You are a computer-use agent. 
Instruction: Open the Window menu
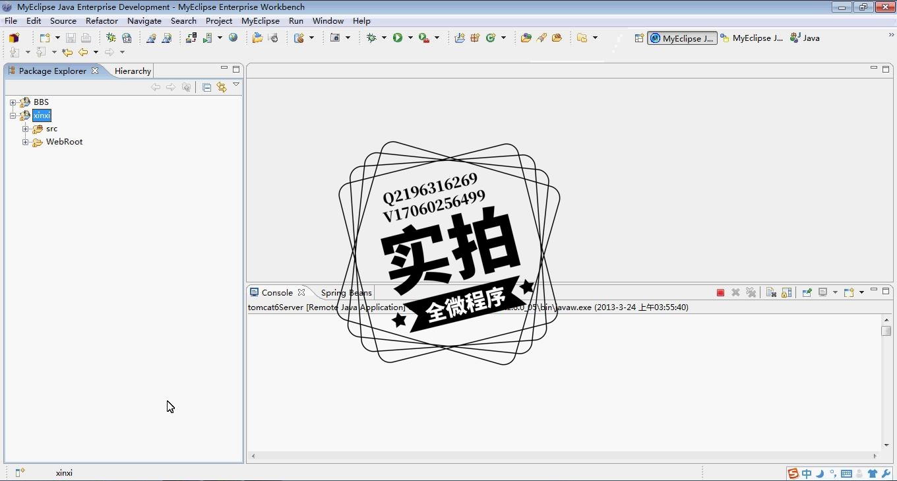tap(328, 20)
